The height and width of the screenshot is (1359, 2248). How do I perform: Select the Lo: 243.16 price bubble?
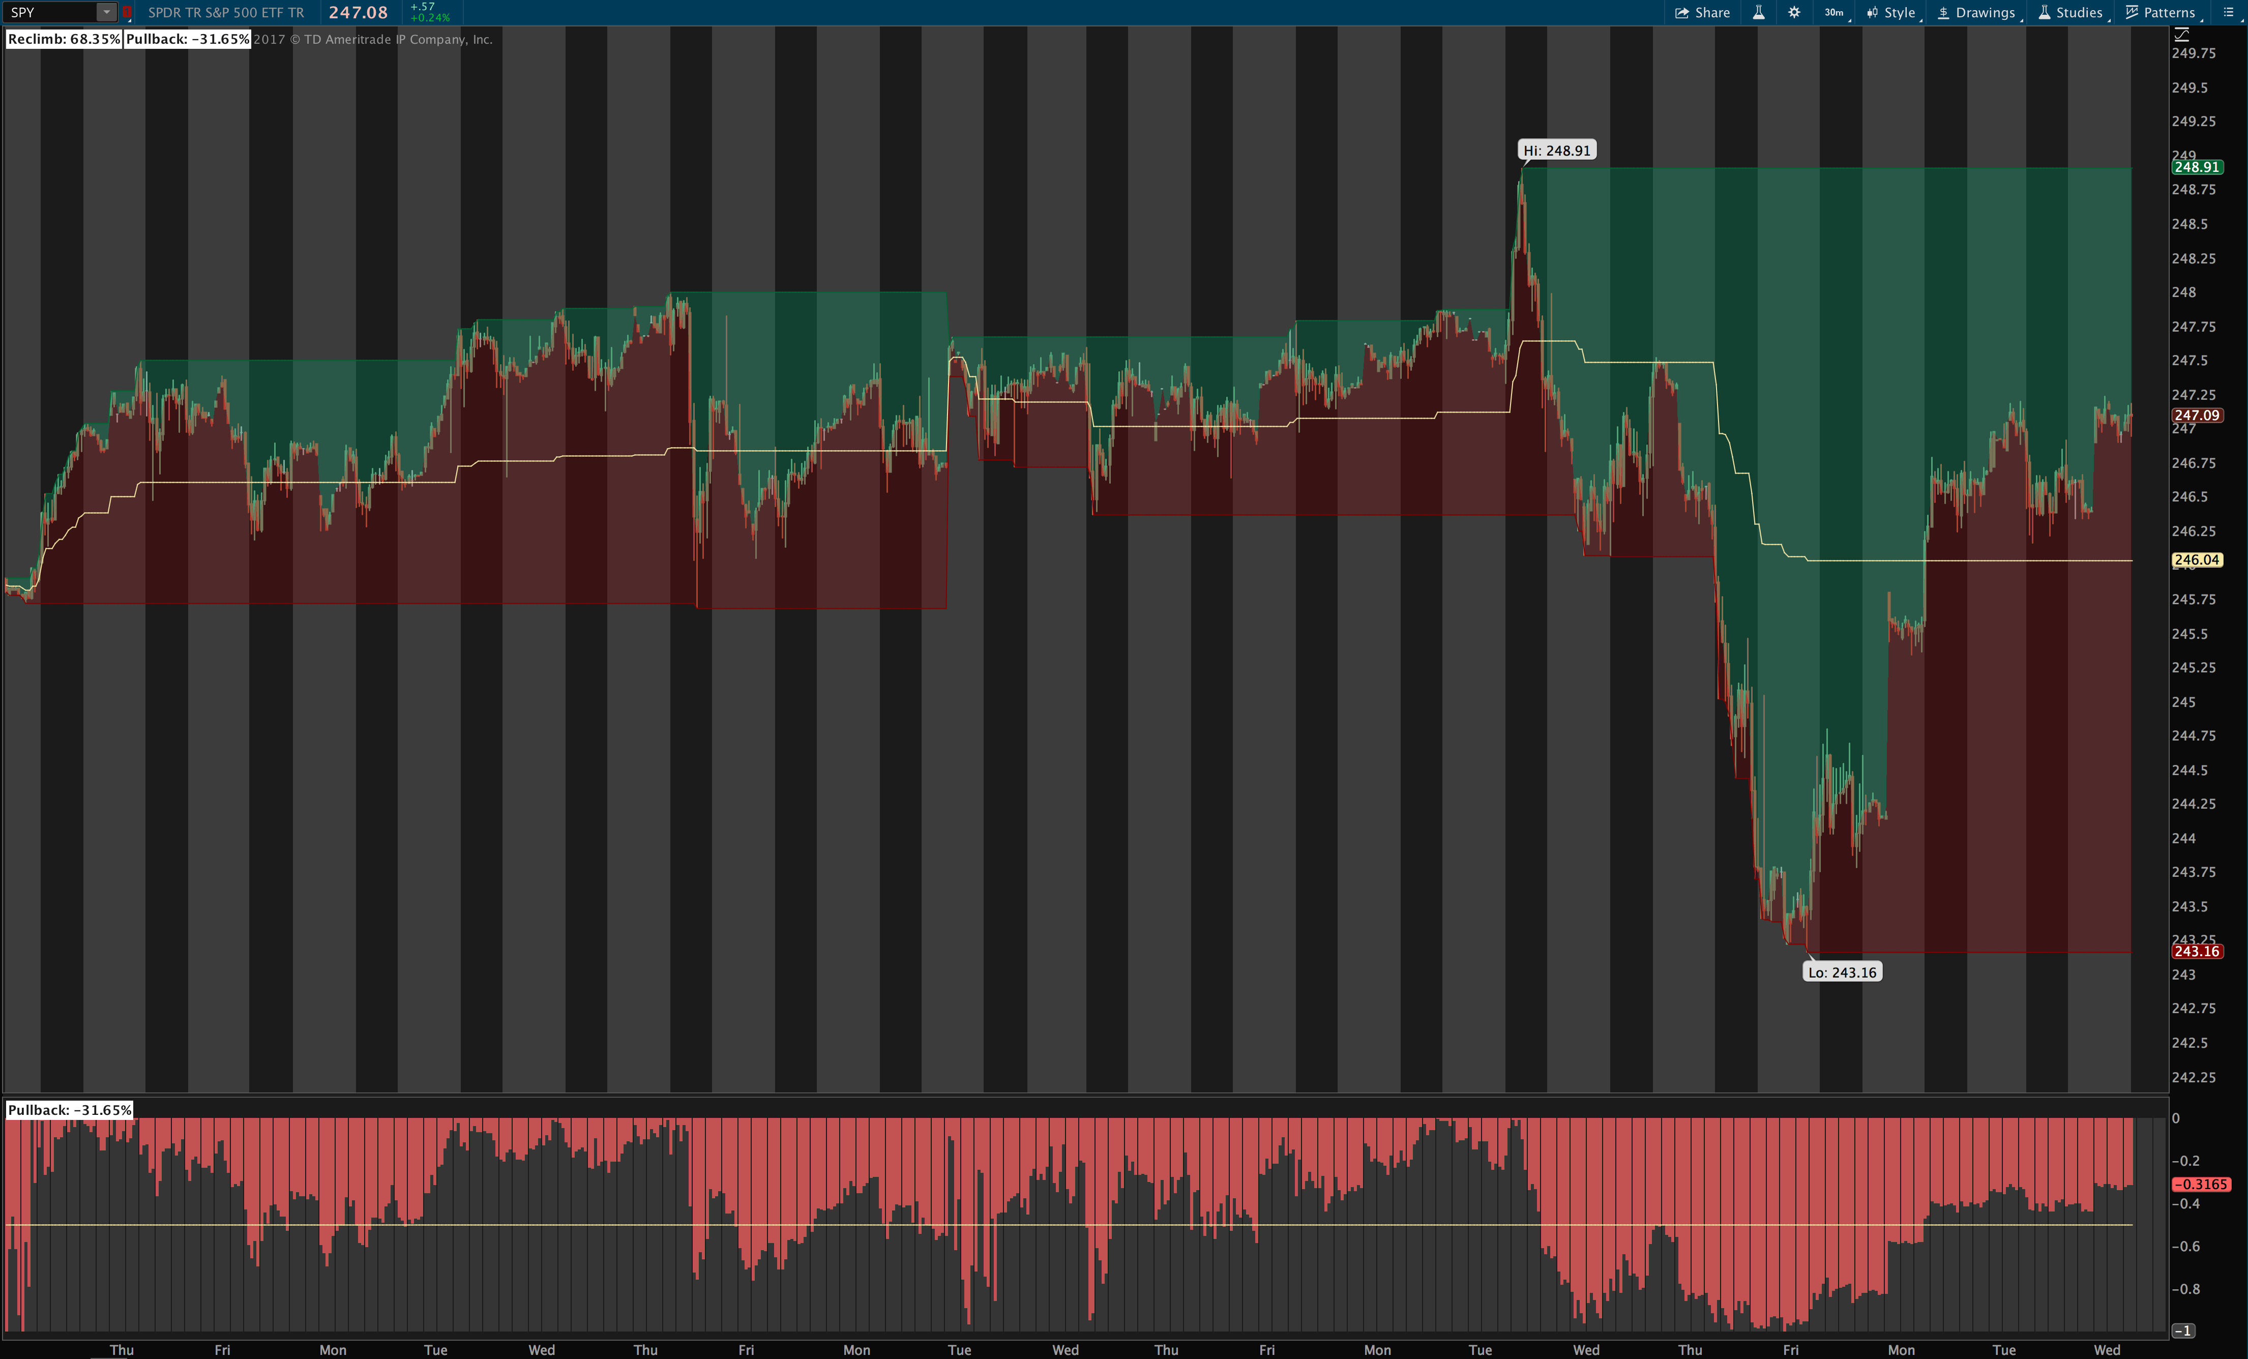coord(1842,972)
